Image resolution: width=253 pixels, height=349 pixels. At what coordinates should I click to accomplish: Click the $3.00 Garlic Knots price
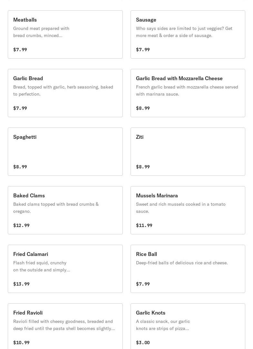pyautogui.click(x=143, y=343)
